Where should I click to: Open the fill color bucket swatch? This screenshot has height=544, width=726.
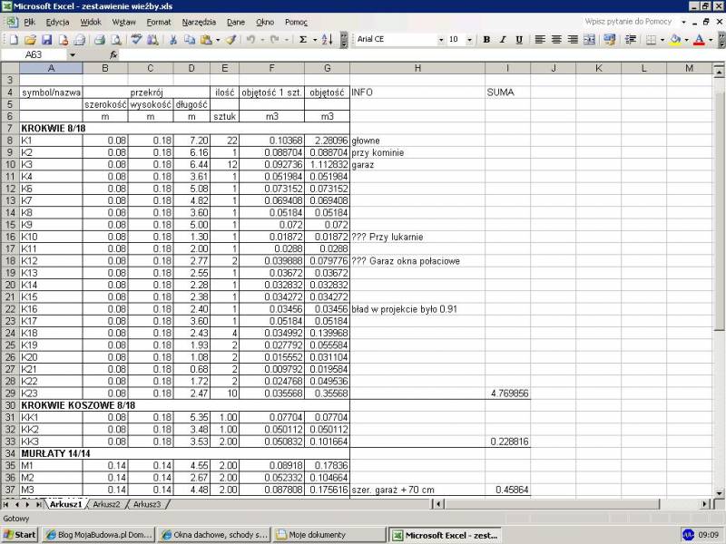pos(675,40)
